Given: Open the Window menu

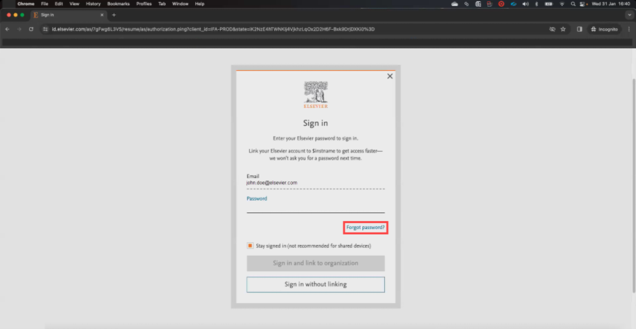Looking at the screenshot, I should [x=180, y=3].
